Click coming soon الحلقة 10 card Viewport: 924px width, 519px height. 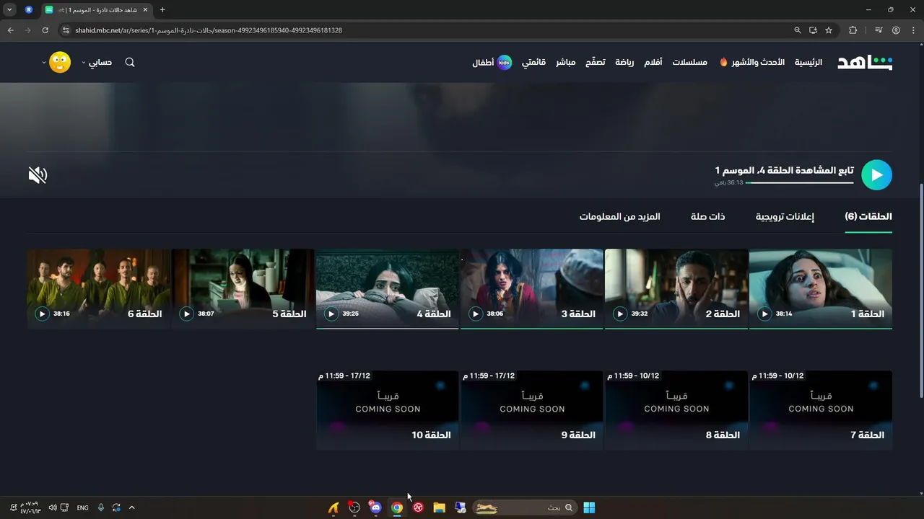(388, 410)
